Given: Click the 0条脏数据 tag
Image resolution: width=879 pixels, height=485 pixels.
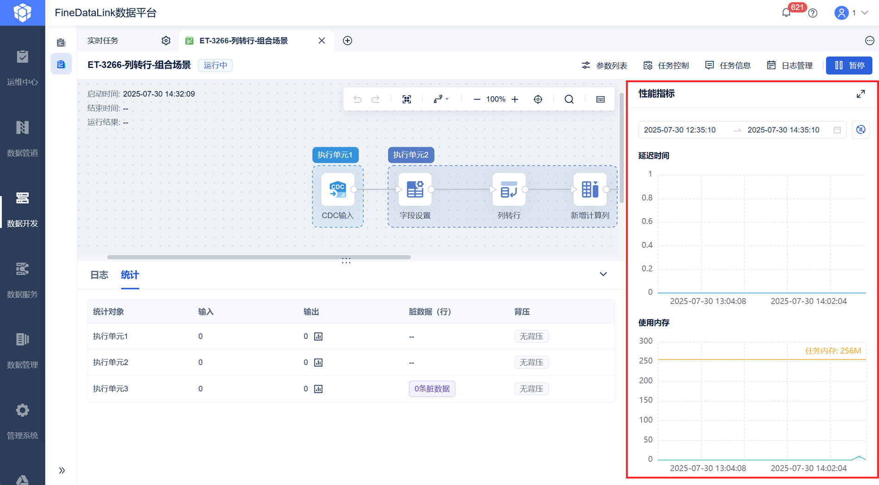Looking at the screenshot, I should click(432, 389).
